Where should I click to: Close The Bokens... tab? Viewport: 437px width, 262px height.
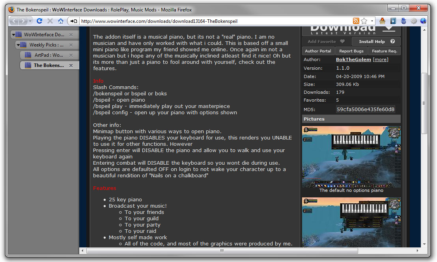tap(71, 65)
